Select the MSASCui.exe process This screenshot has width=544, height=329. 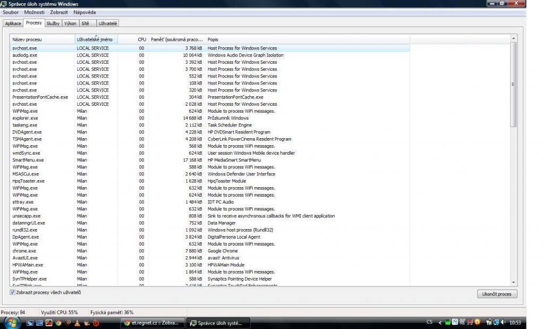point(209,174)
